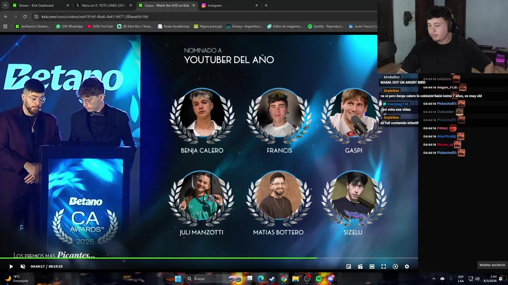This screenshot has height=285, width=508.
Task: Seek on the green video progress bar
Action: tap(209, 258)
